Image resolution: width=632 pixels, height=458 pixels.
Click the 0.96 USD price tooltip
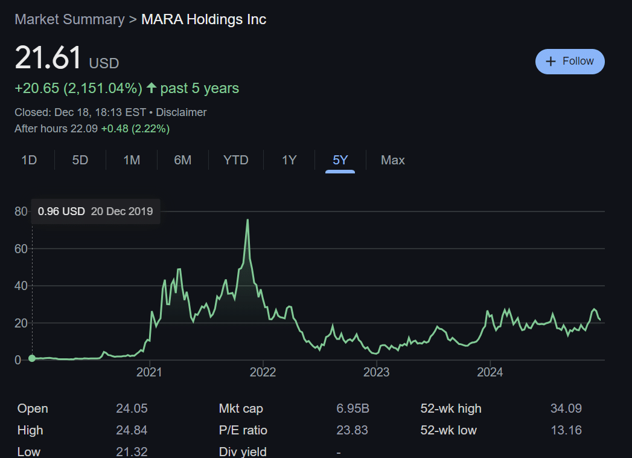click(61, 211)
